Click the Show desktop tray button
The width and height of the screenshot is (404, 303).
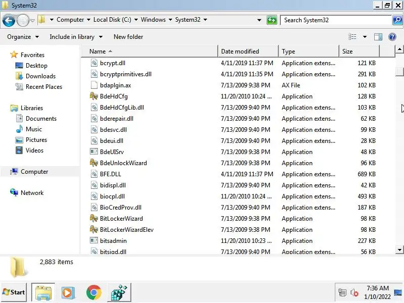tap(398, 292)
